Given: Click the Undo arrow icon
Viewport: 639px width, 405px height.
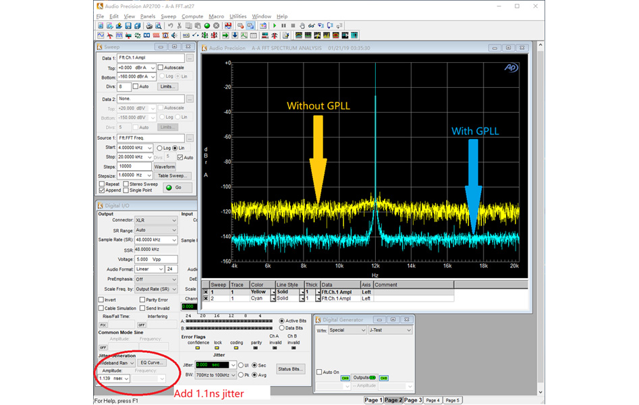Looking at the screenshot, I should point(170,26).
